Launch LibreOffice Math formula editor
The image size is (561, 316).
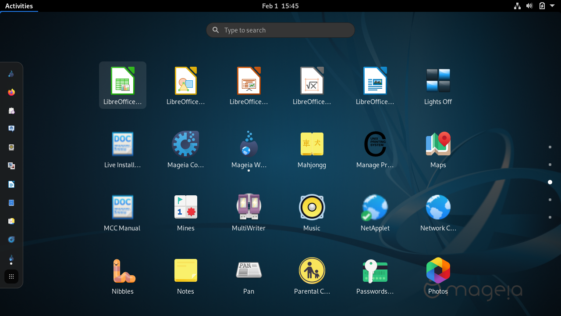[x=312, y=85]
